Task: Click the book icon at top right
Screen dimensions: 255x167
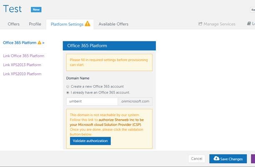Action: [249, 24]
